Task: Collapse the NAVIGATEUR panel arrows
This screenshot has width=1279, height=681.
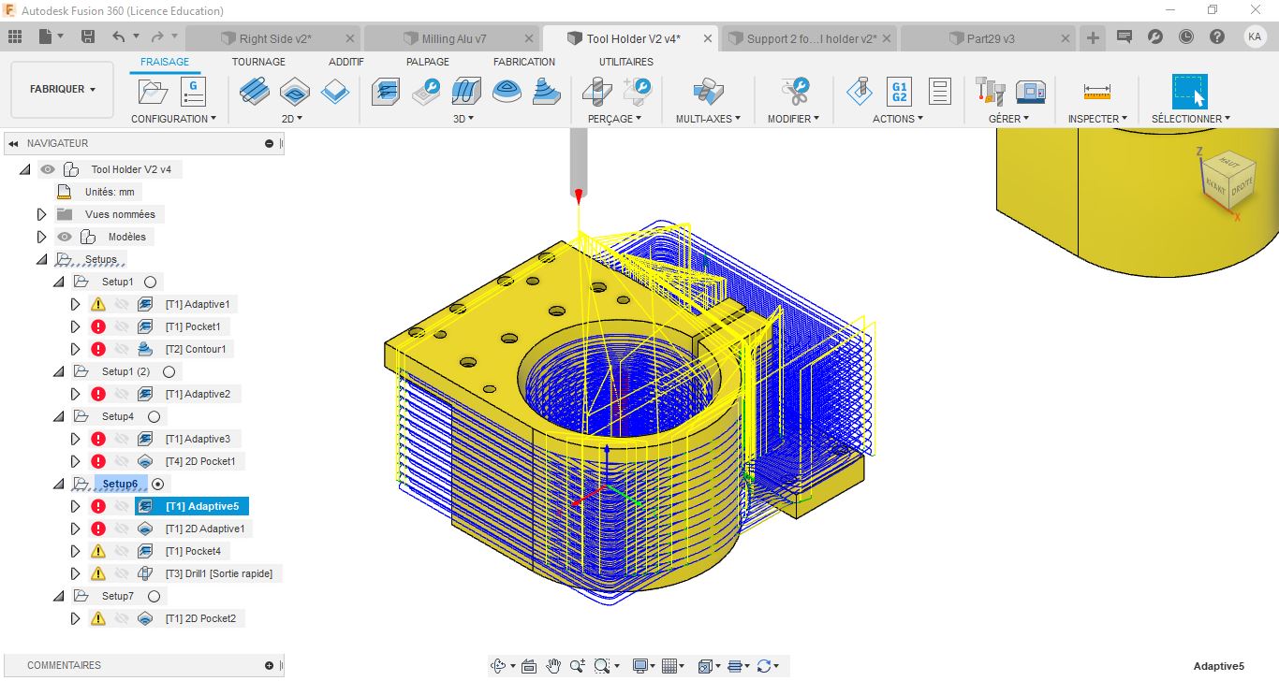Action: point(13,143)
